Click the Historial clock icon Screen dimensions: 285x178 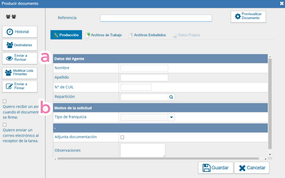click(x=10, y=32)
